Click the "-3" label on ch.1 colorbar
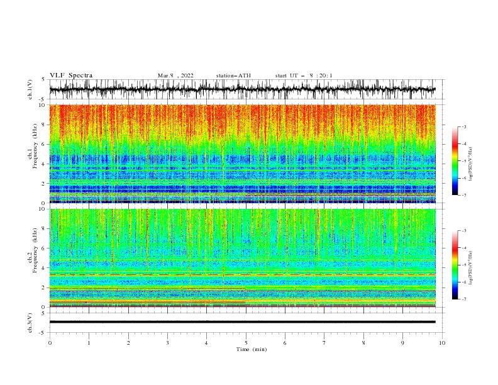This screenshot has width=498, height=385. click(x=464, y=126)
